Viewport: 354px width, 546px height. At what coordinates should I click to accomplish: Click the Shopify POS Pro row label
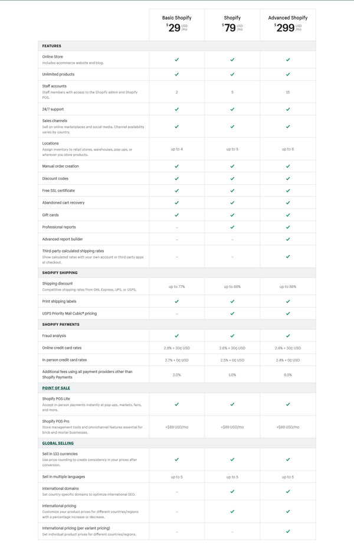click(55, 421)
